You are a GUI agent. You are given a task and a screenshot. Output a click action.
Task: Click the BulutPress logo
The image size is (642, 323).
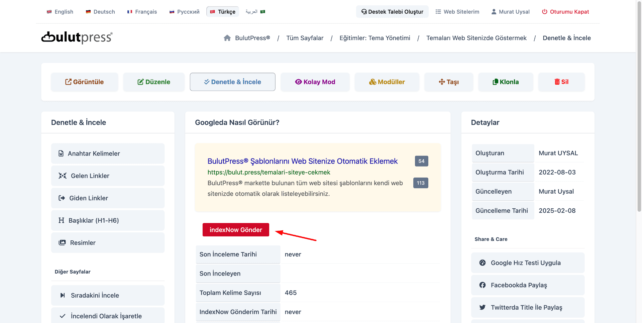[x=77, y=37]
